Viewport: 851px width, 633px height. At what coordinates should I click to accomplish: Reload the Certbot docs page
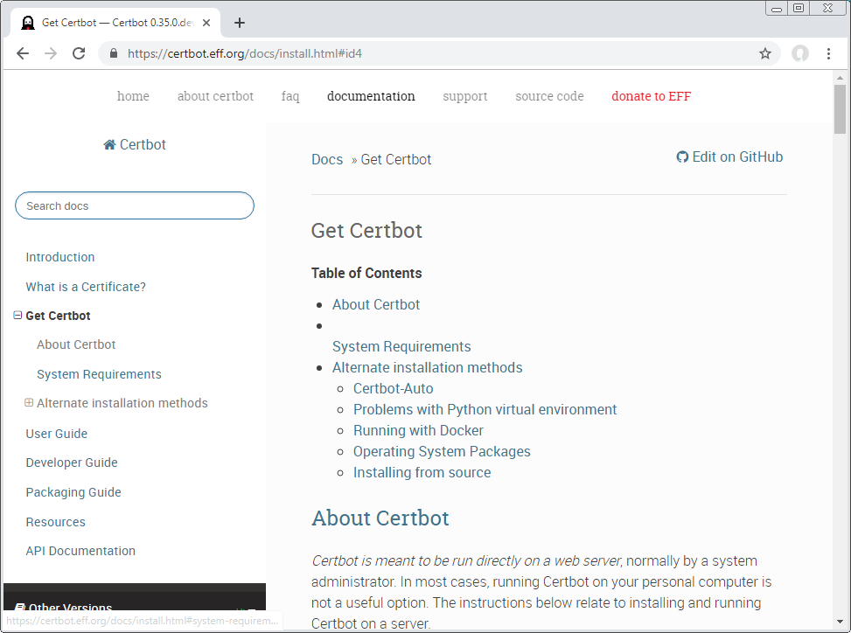(x=79, y=53)
